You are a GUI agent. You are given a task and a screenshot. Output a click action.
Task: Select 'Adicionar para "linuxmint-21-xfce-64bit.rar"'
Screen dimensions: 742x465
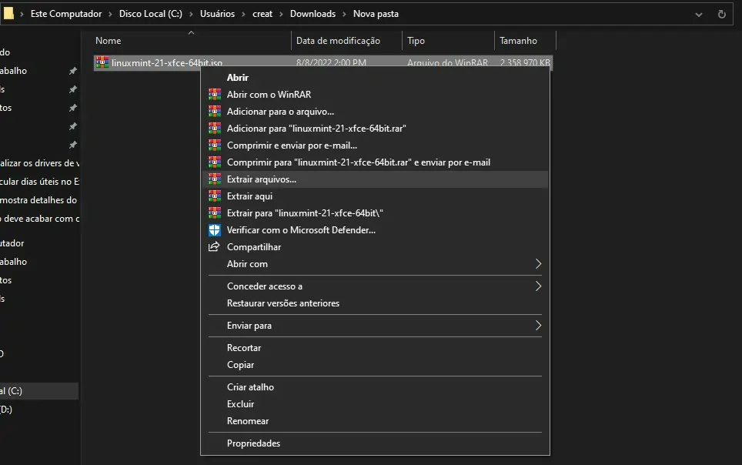click(375, 129)
